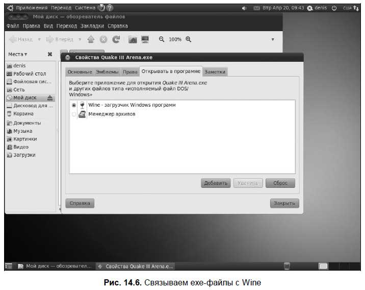This screenshot has height=290, width=365.
Task: Select the Wine radio button
Action: coord(74,105)
